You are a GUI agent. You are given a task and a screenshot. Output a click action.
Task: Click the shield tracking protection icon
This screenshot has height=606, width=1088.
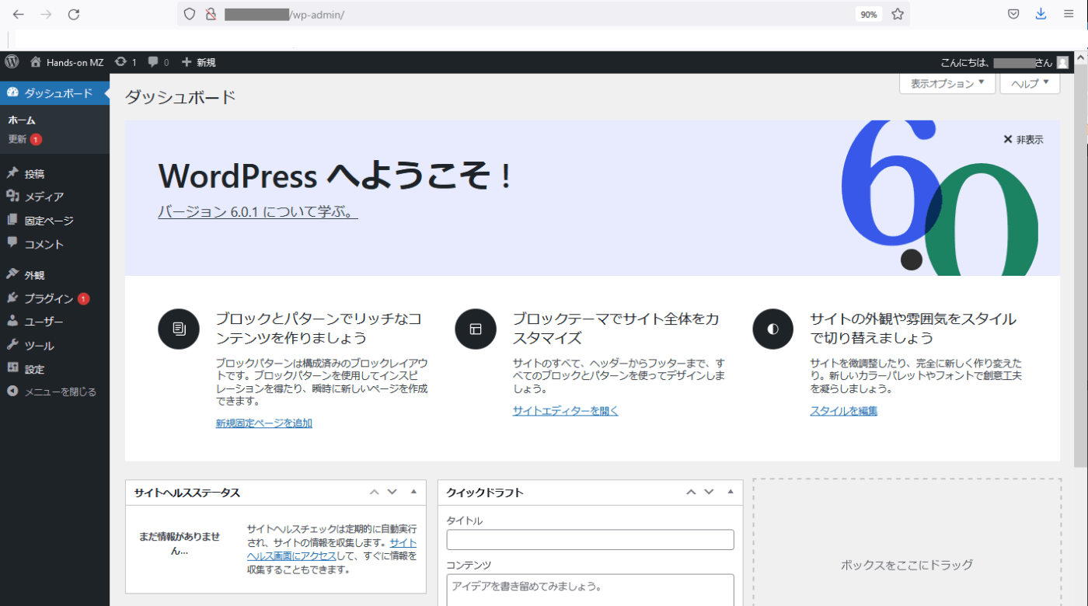189,14
